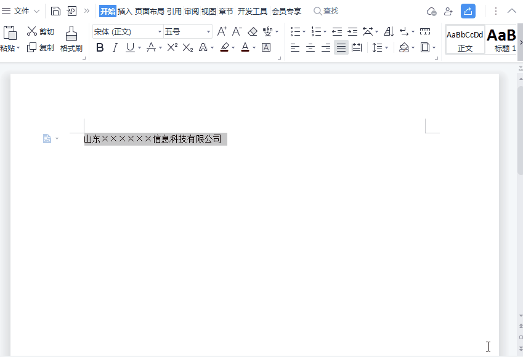Open the 引用 tab

coord(174,11)
